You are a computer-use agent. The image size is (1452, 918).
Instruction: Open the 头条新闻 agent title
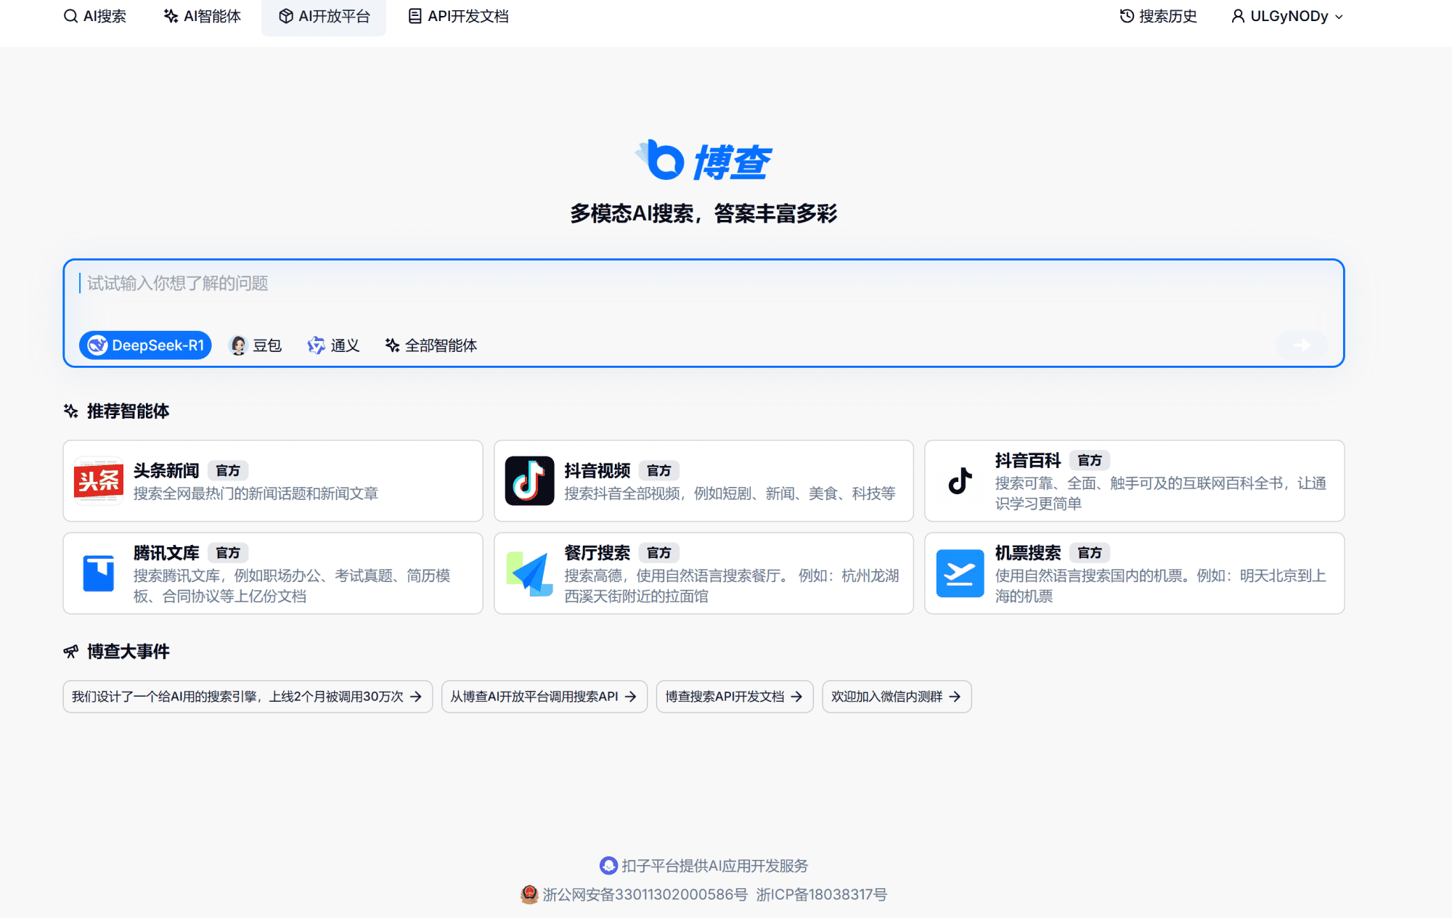pos(166,470)
